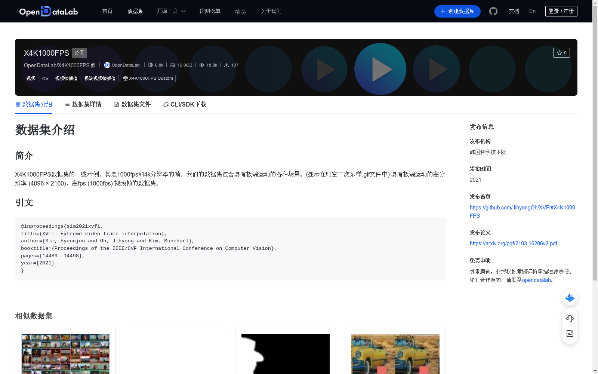This screenshot has width=598, height=374.
Task: Switch to CLI/SDK下载 tab
Action: pyautogui.click(x=185, y=104)
